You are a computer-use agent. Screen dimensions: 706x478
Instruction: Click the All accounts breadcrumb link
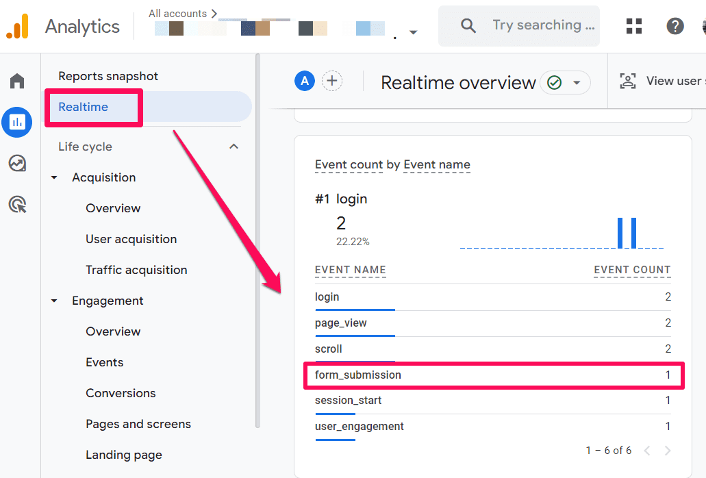coord(178,13)
